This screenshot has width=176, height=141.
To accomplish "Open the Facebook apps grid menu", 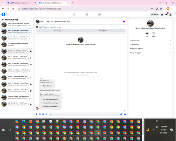I will (162, 14).
